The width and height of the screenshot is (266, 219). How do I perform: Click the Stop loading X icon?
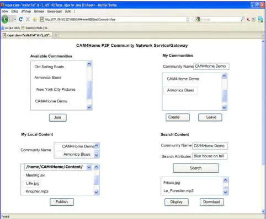[x=28, y=19]
